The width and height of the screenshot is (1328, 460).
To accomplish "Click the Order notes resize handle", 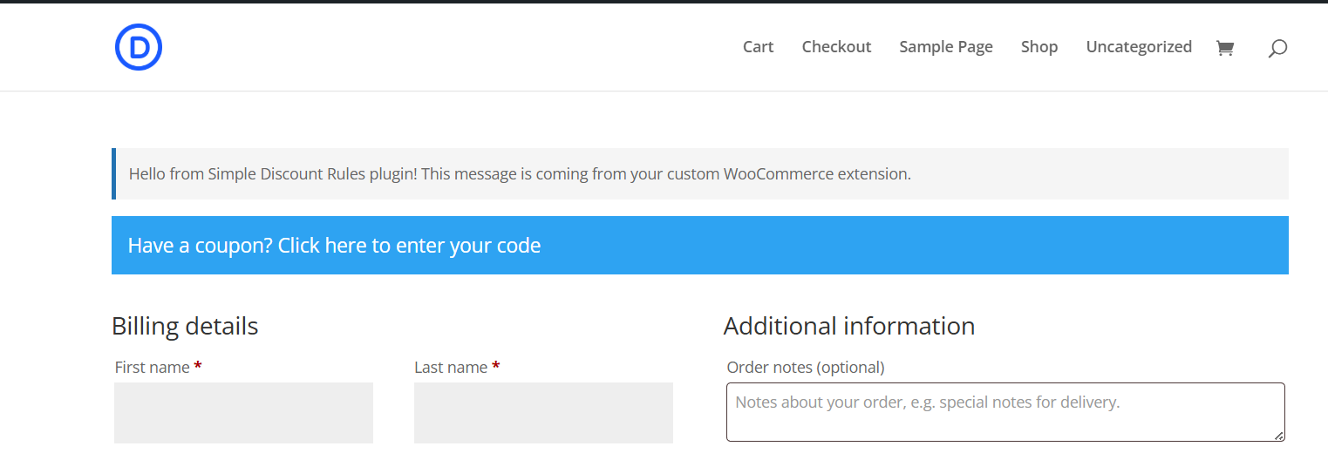I will click(1278, 435).
